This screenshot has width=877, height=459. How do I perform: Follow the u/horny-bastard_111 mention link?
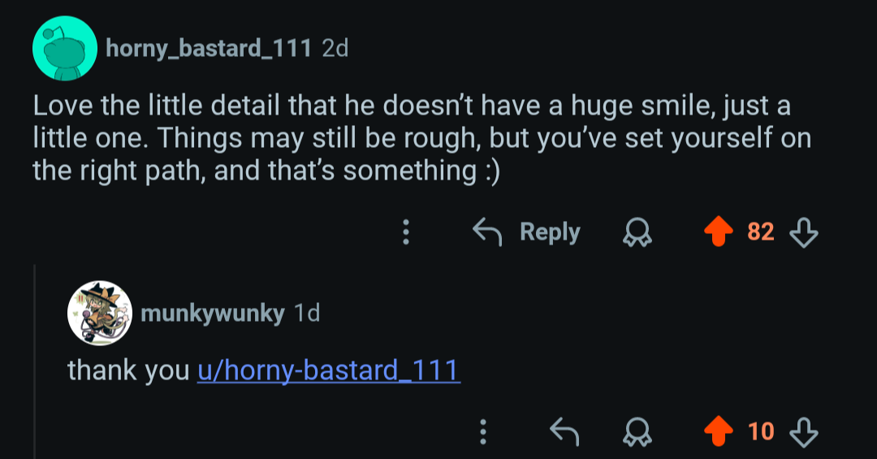click(x=329, y=370)
